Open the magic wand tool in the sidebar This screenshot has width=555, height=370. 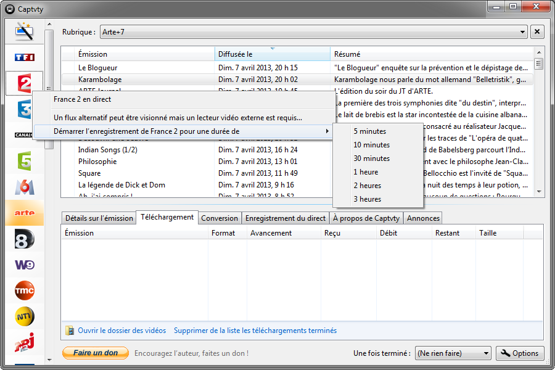point(25,31)
